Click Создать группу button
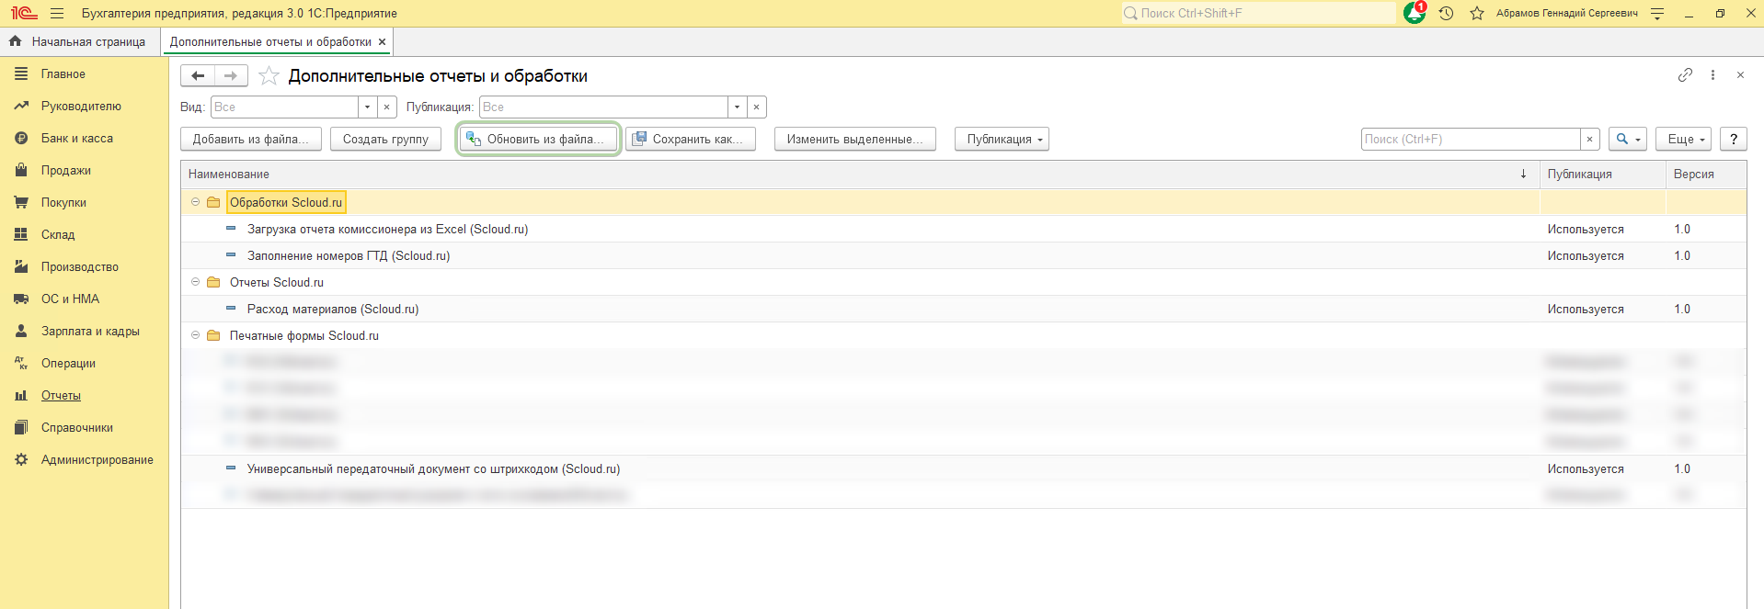This screenshot has width=1764, height=609. click(386, 140)
